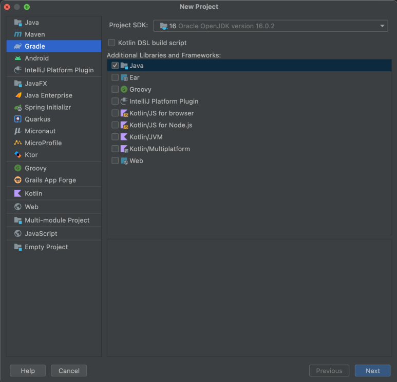Click the Web framework icon in libraries list
This screenshot has width=397, height=382.
pos(124,161)
